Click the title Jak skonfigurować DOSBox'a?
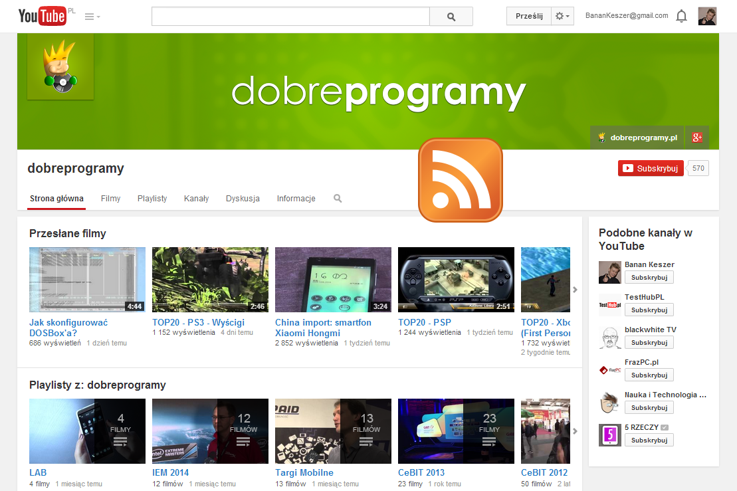This screenshot has height=491, width=737. click(68, 328)
